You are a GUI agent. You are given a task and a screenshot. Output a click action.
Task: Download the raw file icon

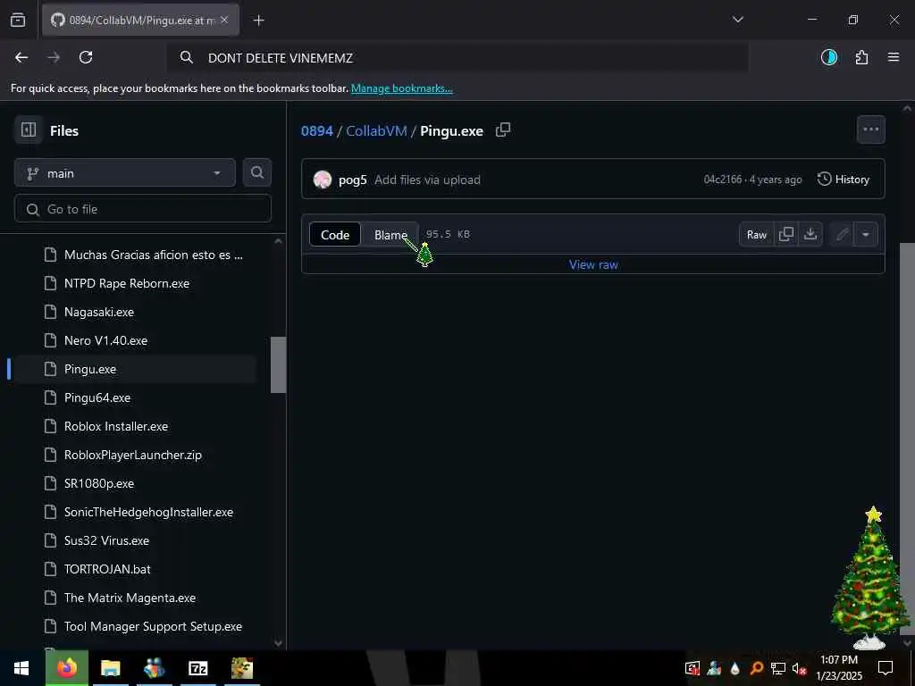coord(810,235)
